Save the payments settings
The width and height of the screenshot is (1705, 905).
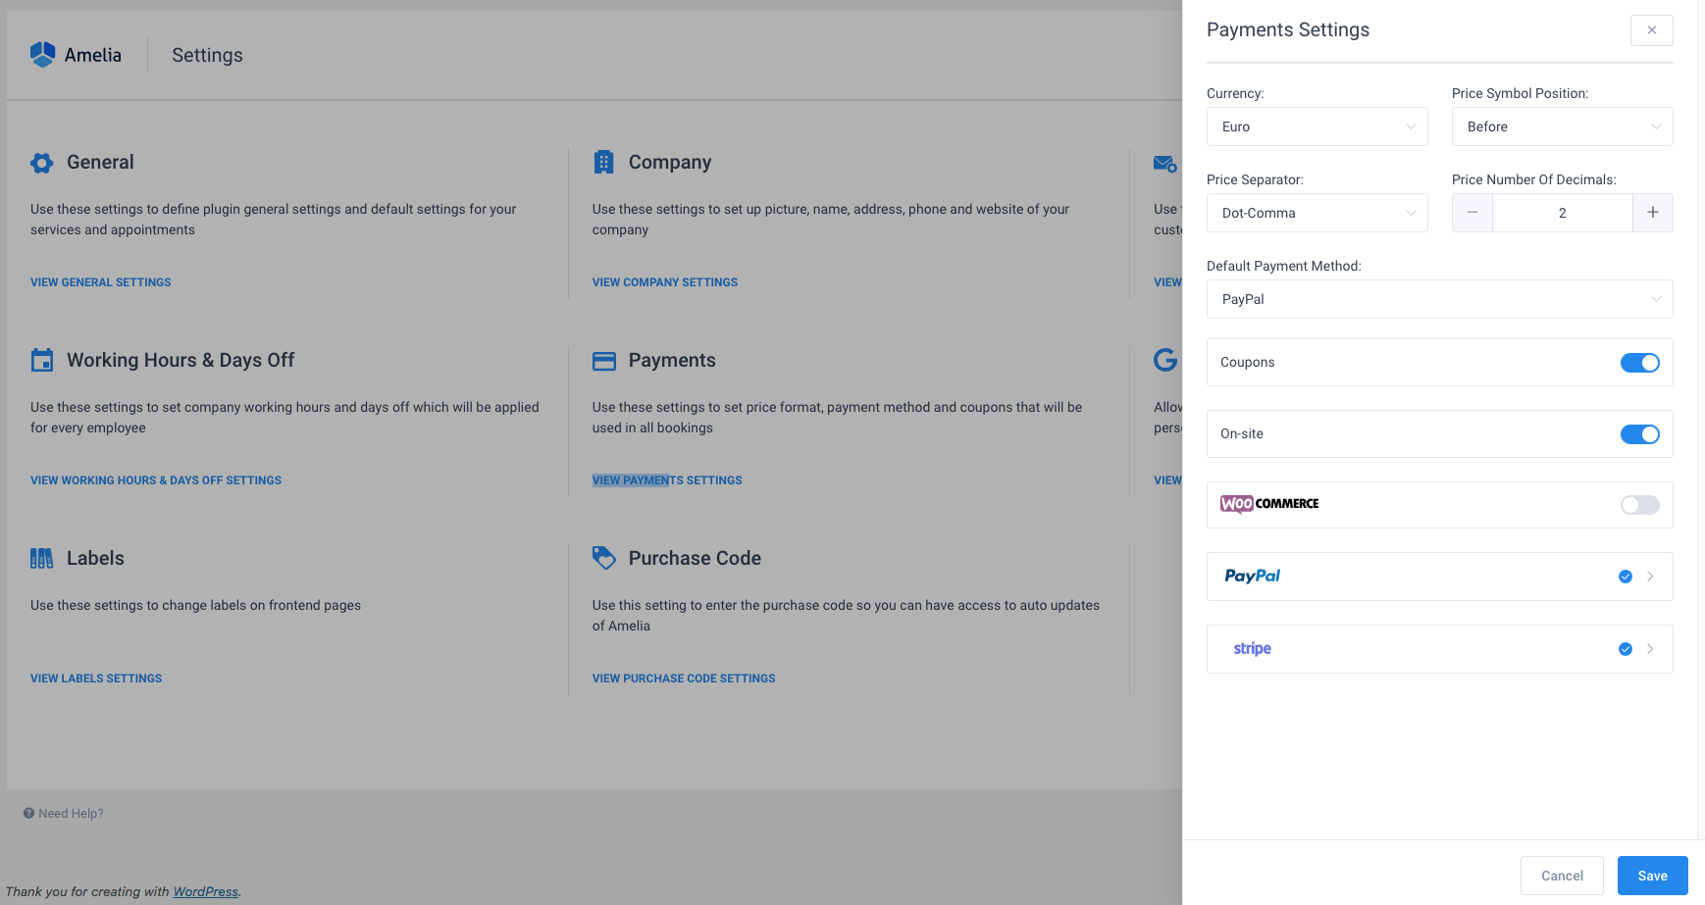pos(1653,876)
